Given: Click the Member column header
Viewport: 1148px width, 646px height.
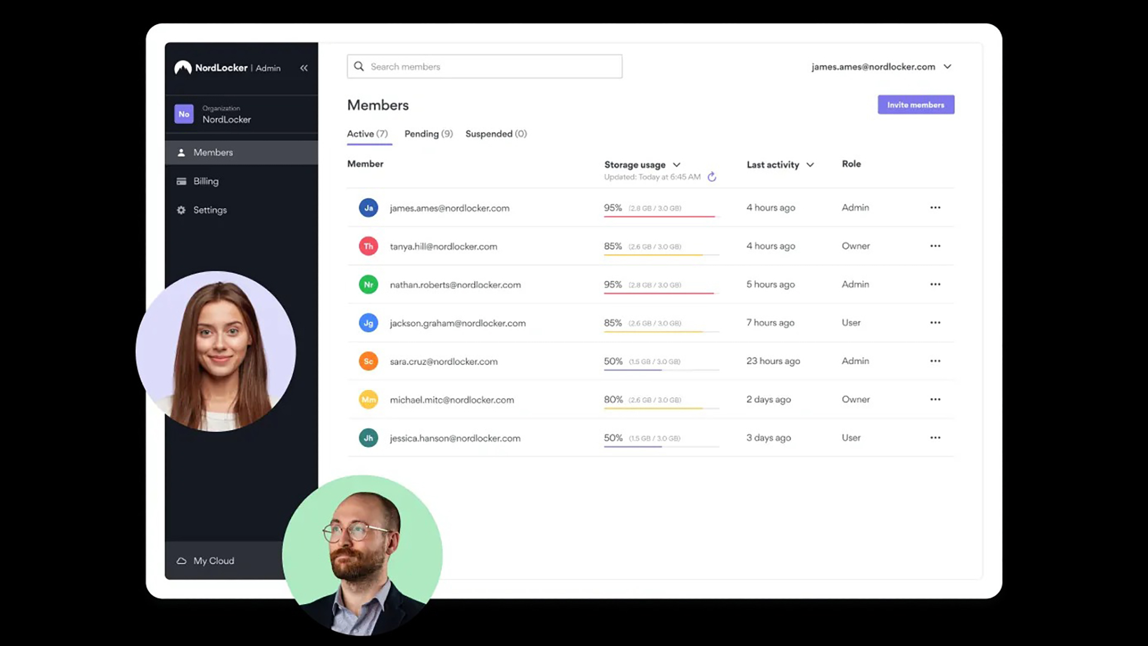Looking at the screenshot, I should [365, 164].
